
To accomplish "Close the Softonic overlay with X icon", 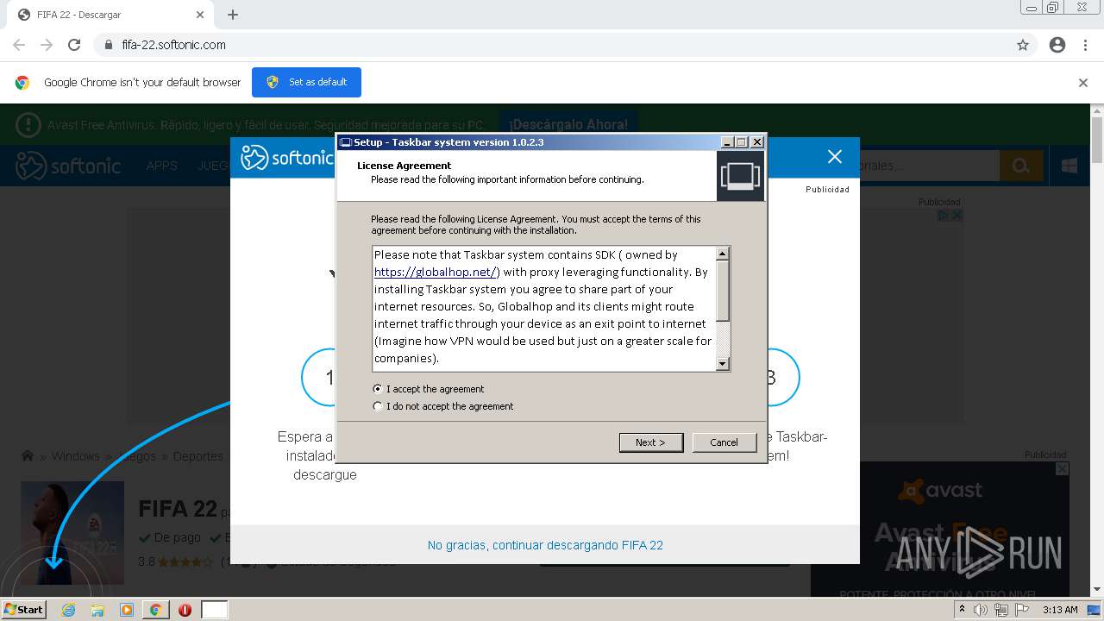I will pos(834,156).
